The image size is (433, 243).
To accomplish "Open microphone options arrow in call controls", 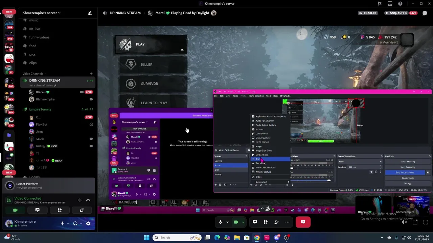I will [227, 222].
